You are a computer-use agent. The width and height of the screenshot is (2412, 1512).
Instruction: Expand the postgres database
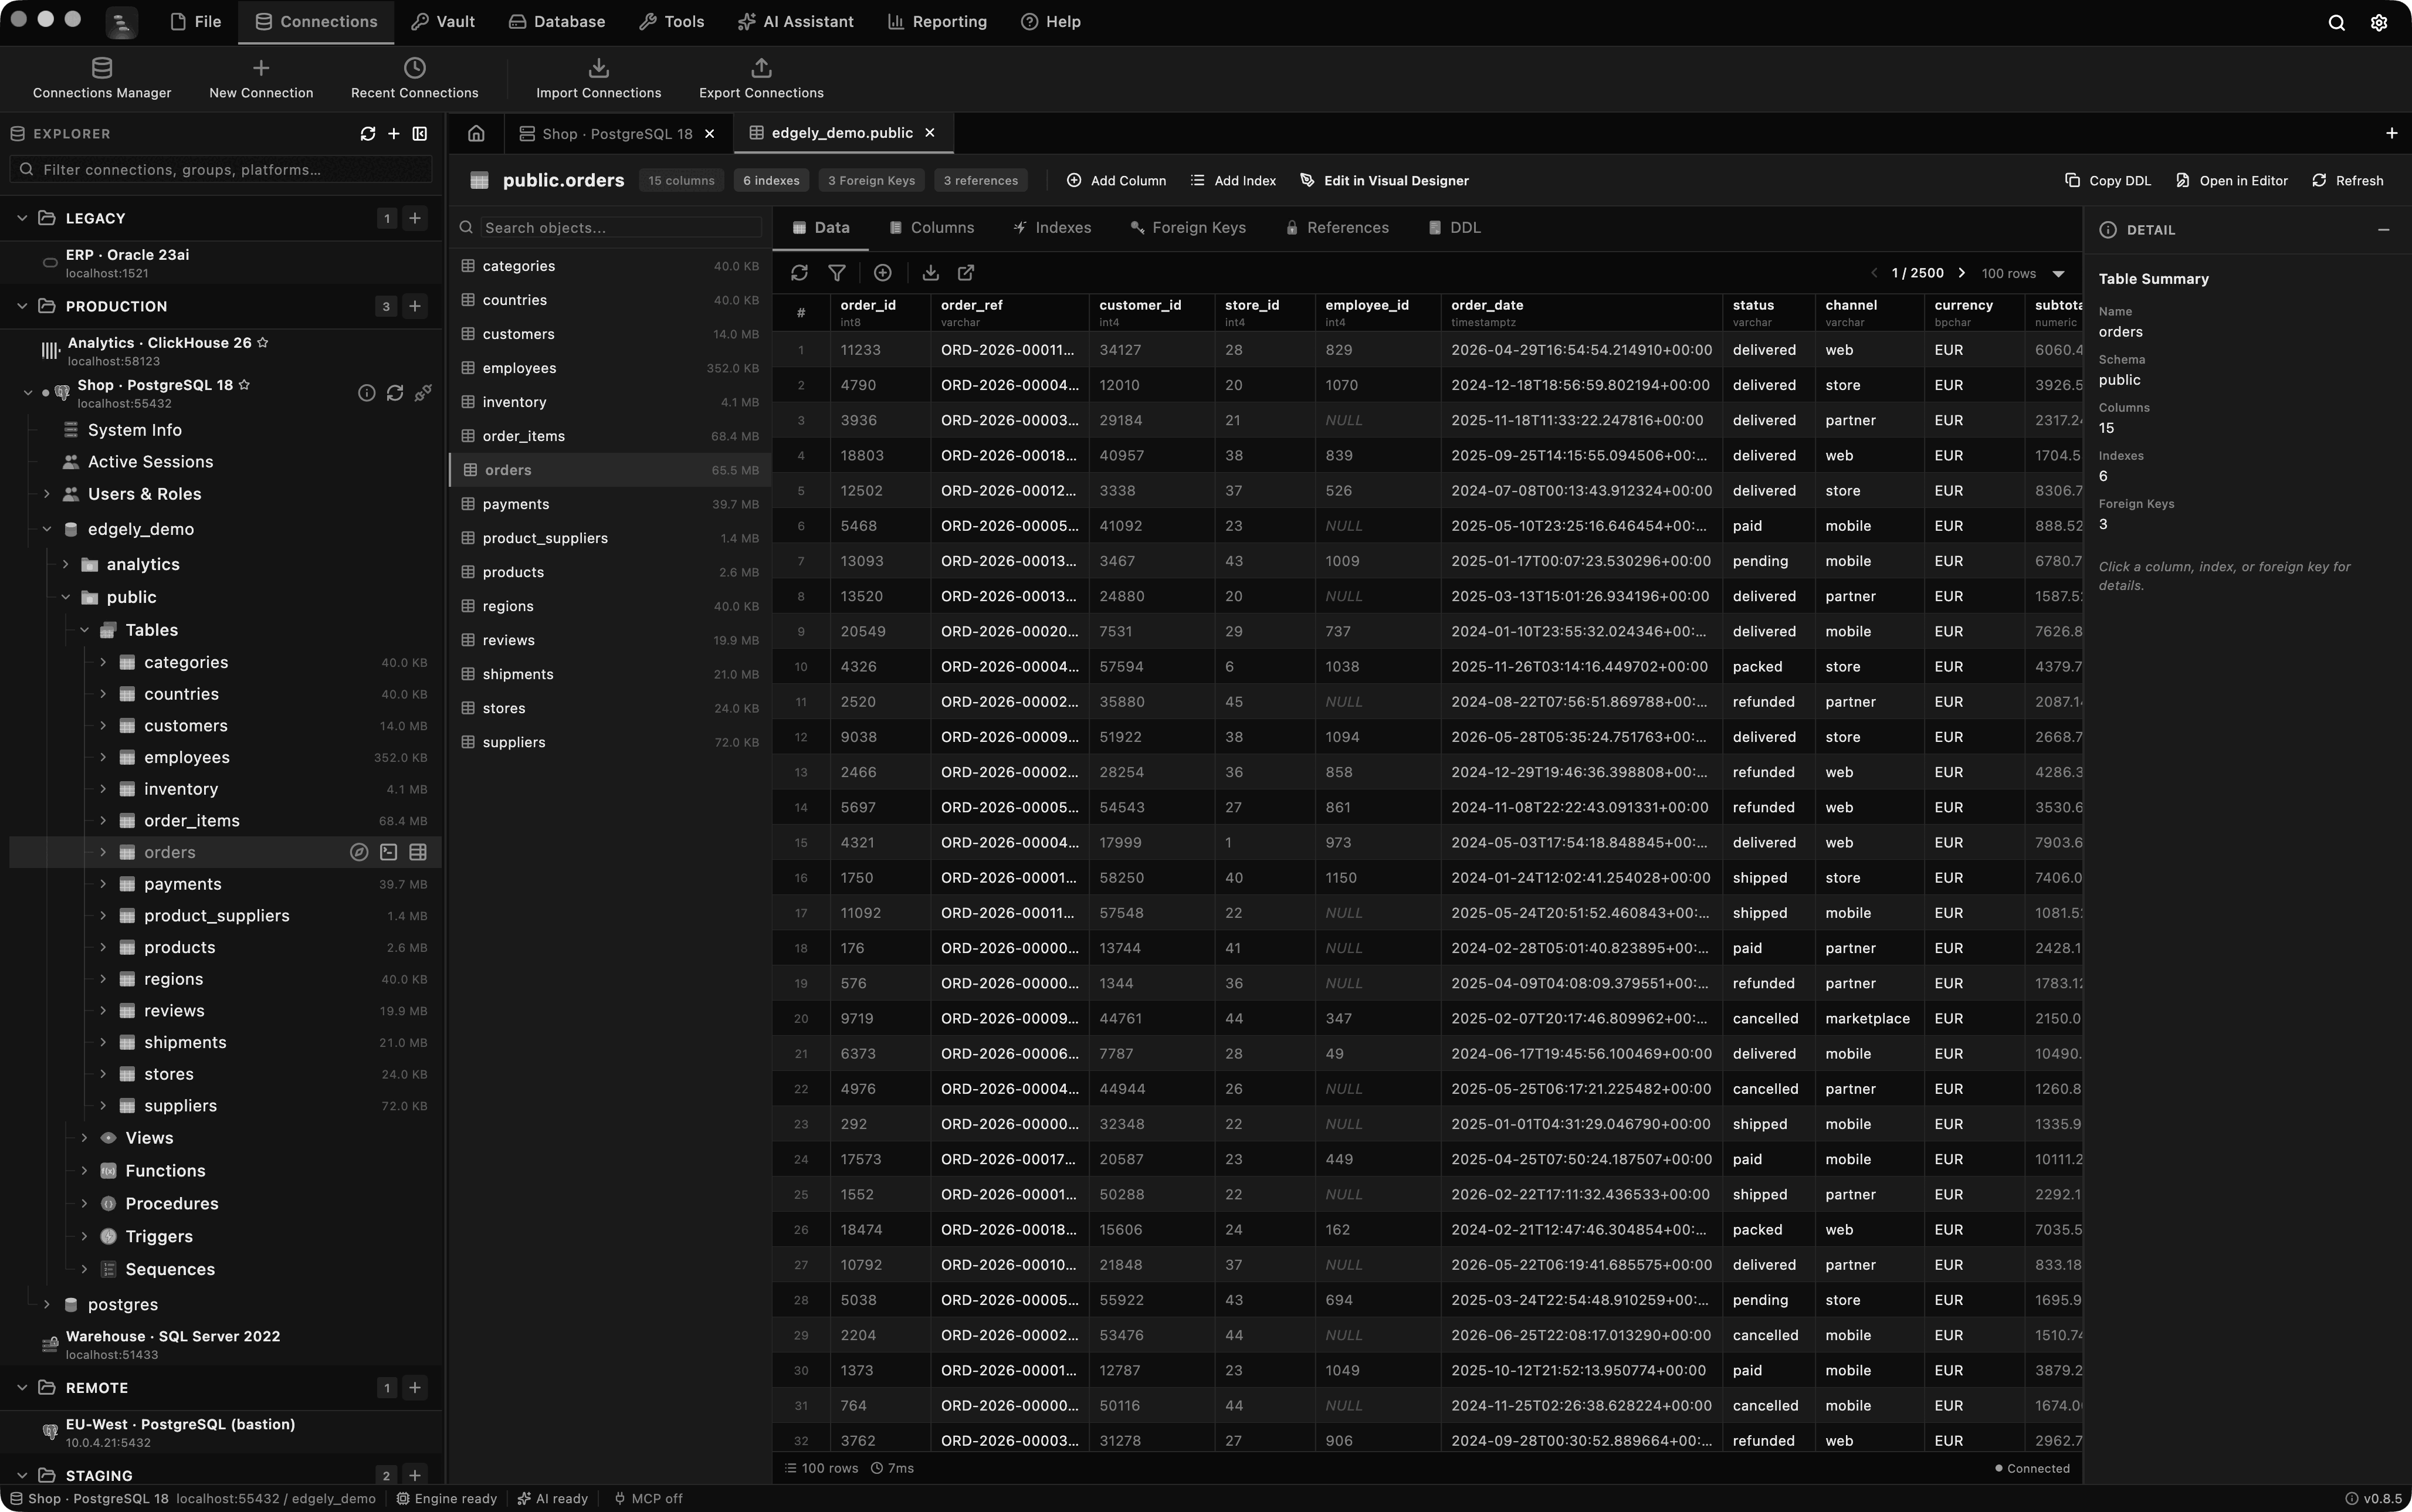(x=46, y=1304)
